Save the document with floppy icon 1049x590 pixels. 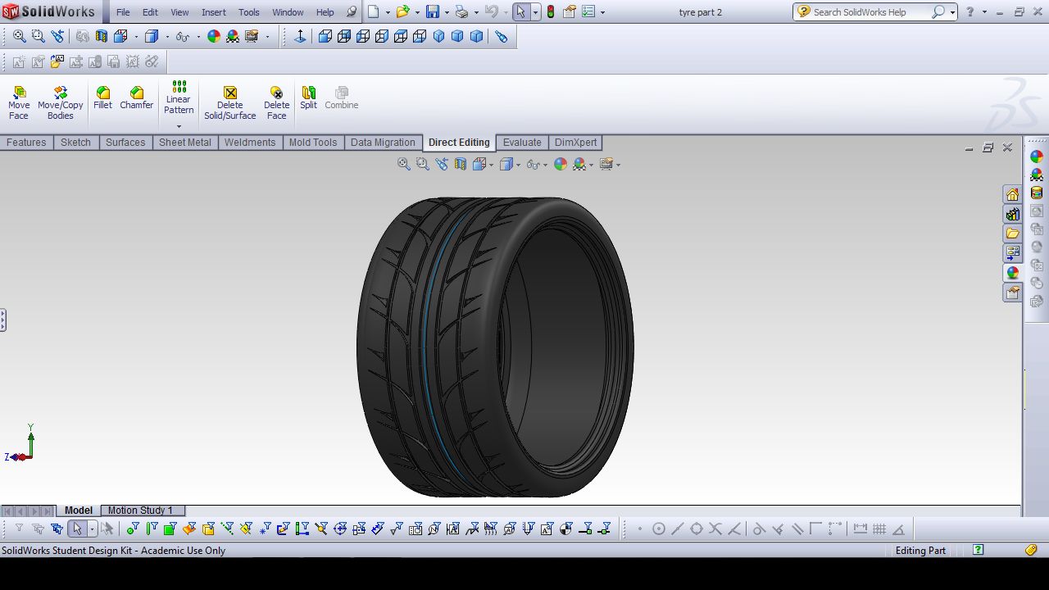tap(432, 12)
